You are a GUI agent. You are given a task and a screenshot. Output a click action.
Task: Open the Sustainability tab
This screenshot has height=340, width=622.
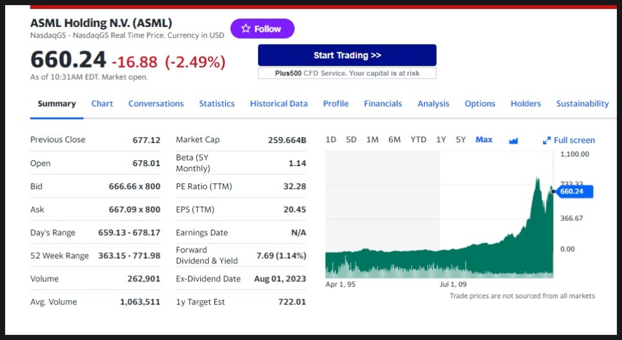pos(582,104)
